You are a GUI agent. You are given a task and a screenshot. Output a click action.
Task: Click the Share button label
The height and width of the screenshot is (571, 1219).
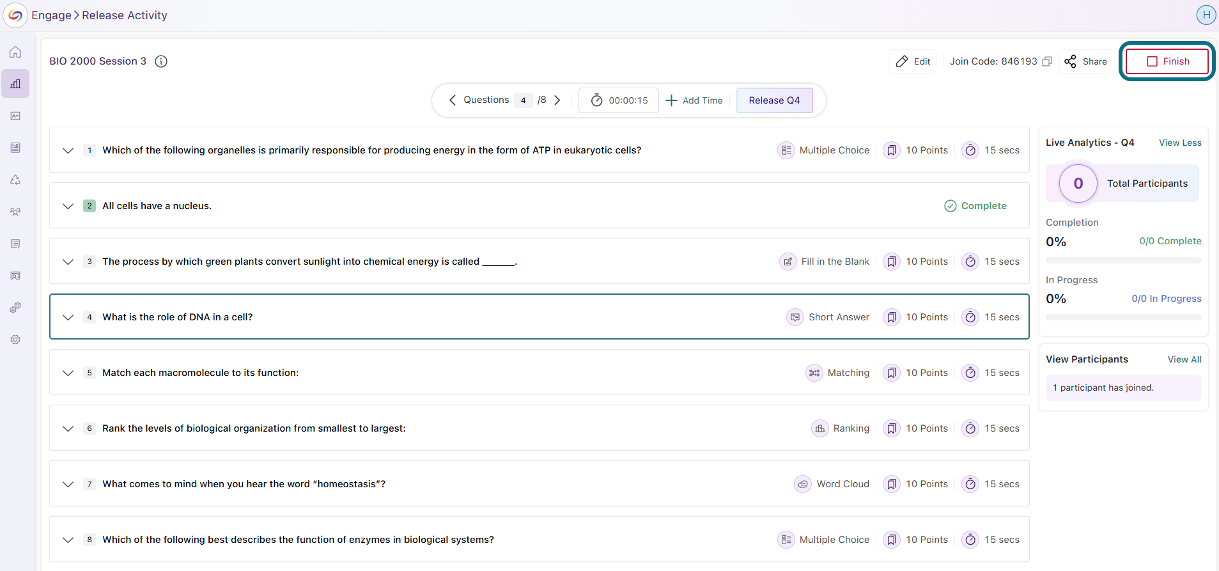[x=1094, y=61]
